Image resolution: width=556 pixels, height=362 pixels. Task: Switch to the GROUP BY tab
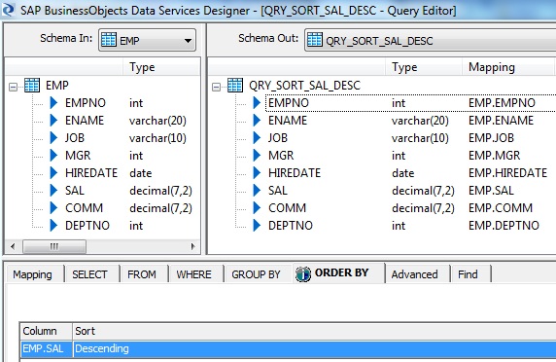click(x=256, y=274)
